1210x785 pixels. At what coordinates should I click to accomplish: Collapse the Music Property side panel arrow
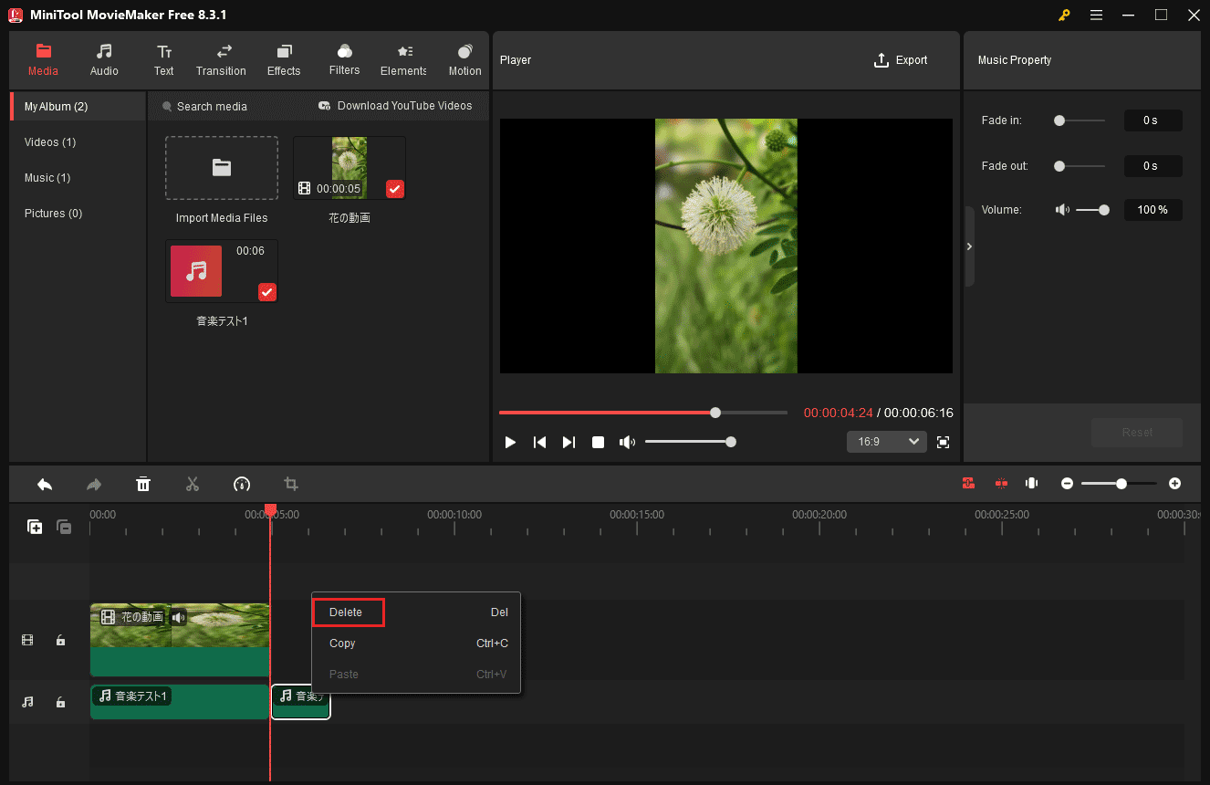[969, 246]
